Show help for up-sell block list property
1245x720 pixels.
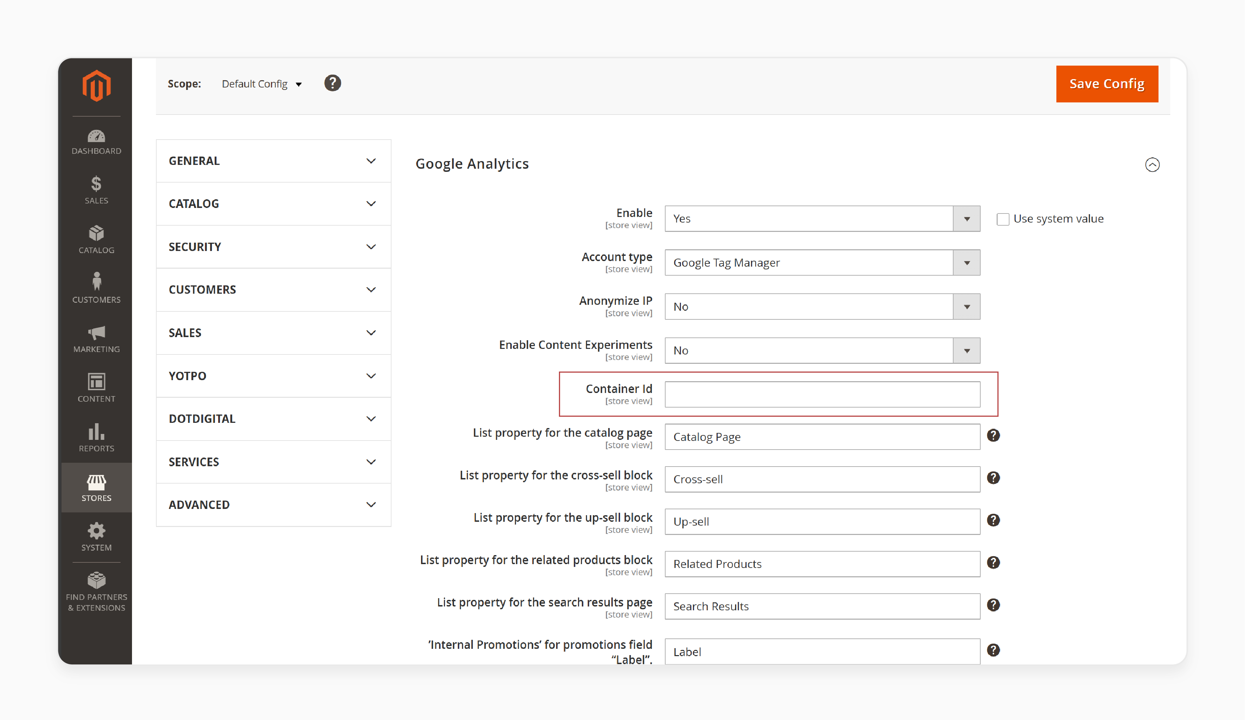point(993,520)
